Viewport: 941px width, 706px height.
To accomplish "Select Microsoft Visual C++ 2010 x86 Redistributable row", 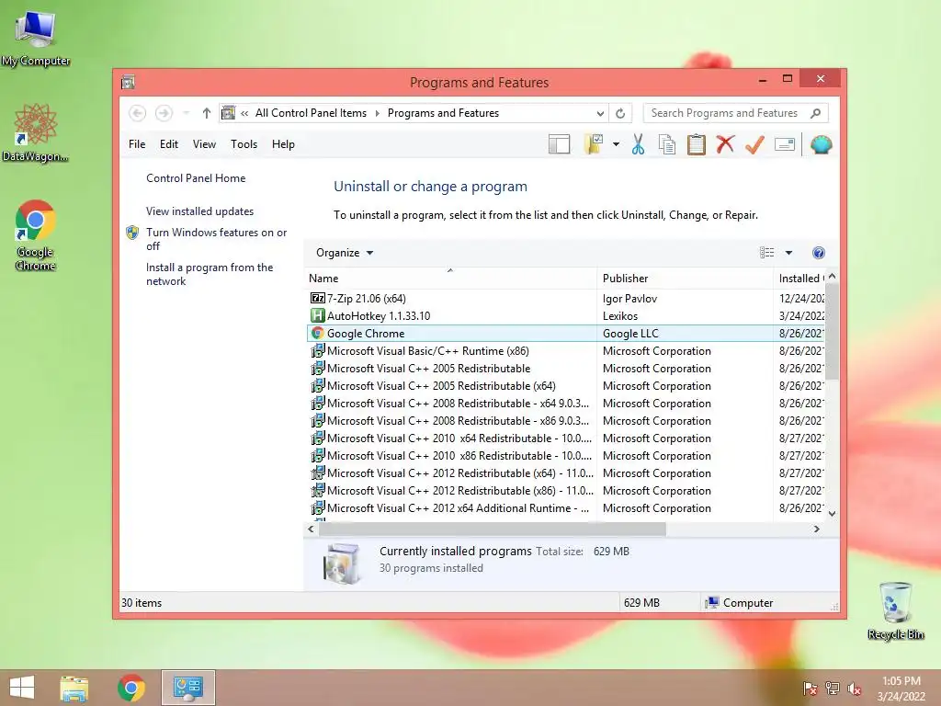I will point(566,455).
